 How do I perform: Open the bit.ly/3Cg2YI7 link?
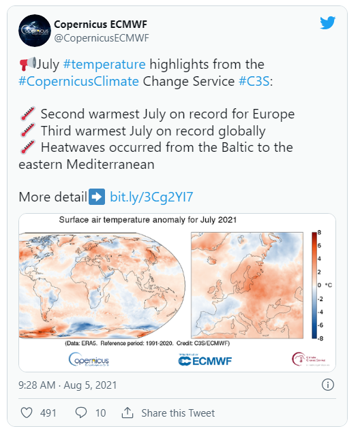[151, 197]
